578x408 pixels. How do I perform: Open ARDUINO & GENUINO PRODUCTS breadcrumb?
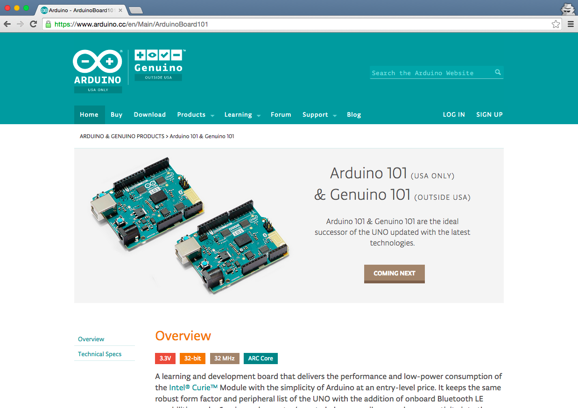pyautogui.click(x=122, y=136)
